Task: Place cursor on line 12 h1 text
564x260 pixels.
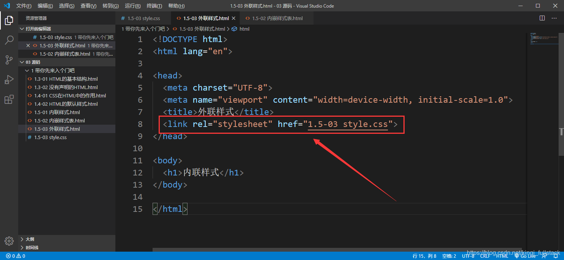Action: coord(201,172)
